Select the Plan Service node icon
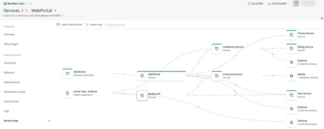 [291, 95]
